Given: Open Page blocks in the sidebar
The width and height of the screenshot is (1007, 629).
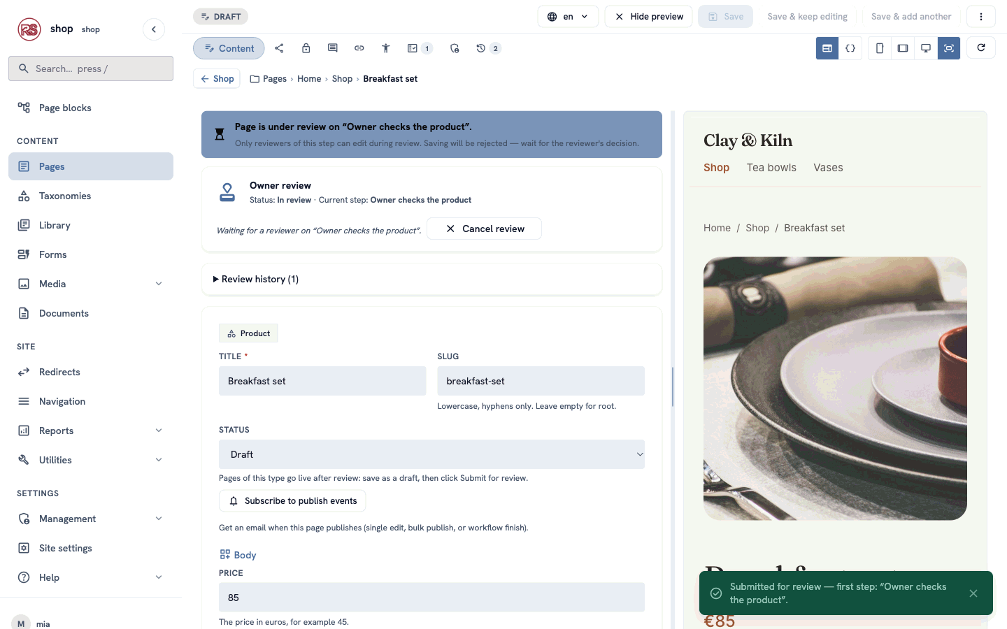Looking at the screenshot, I should click(x=91, y=108).
